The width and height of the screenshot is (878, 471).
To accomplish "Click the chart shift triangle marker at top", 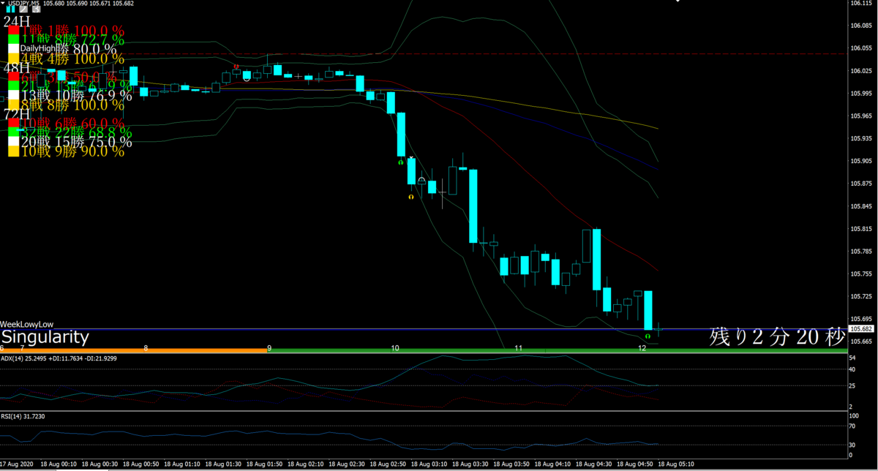I will [678, 2].
